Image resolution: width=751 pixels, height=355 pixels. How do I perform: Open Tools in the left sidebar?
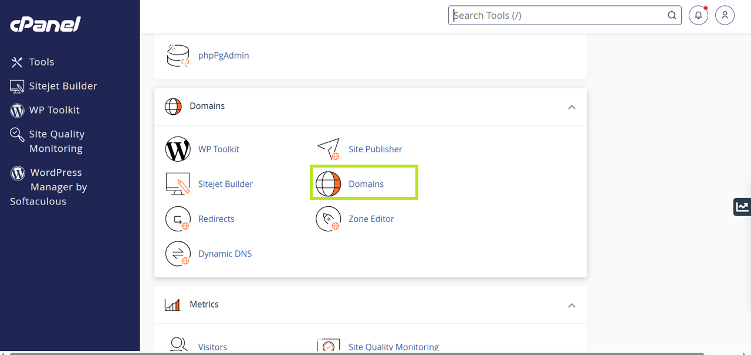41,62
